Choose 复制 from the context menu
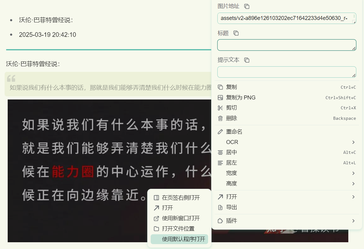 pyautogui.click(x=287, y=87)
